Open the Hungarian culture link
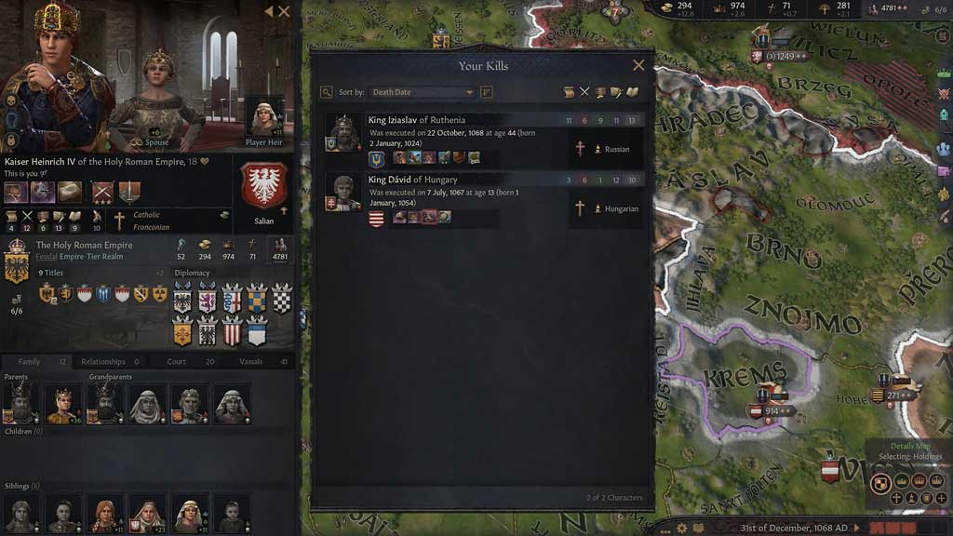The width and height of the screenshot is (953, 536). point(621,208)
